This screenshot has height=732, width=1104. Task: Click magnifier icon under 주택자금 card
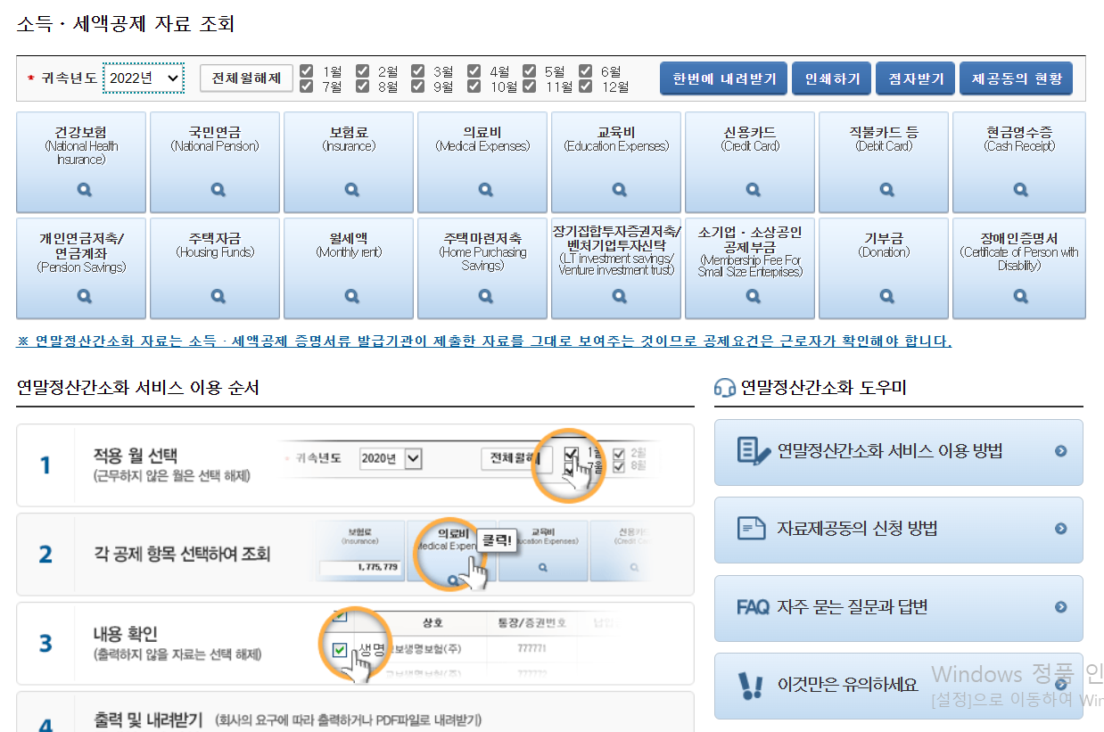tap(218, 297)
